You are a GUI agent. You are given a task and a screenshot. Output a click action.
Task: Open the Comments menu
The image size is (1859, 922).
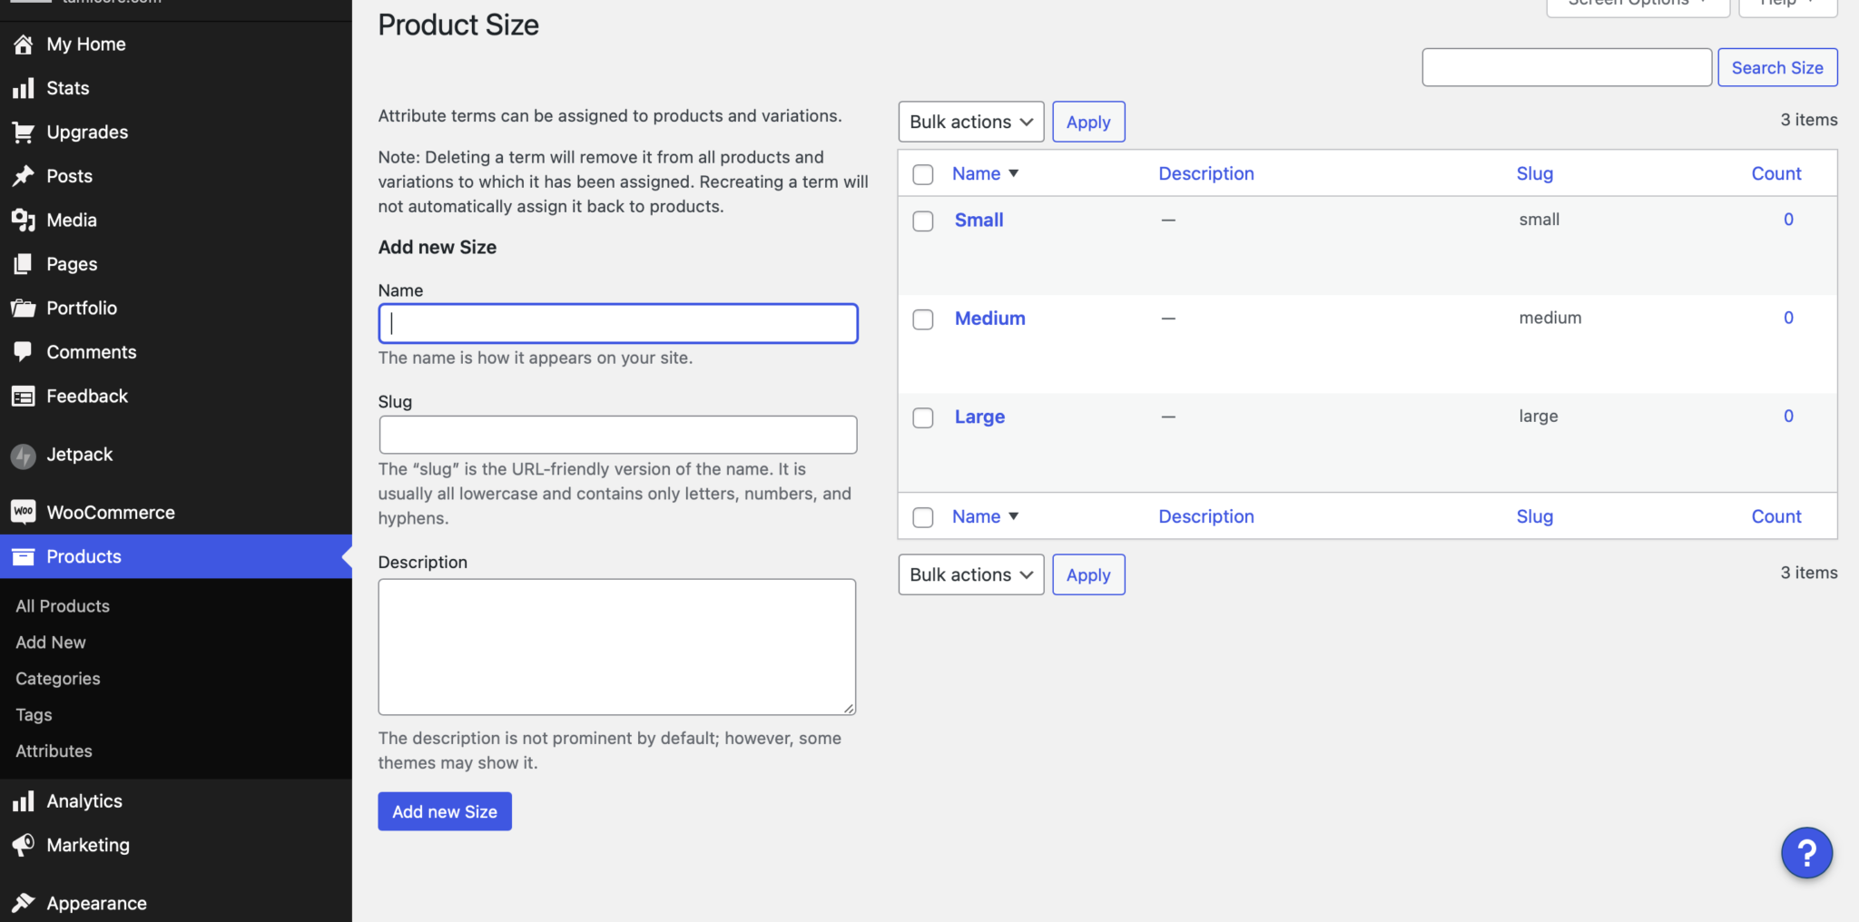[x=176, y=352]
